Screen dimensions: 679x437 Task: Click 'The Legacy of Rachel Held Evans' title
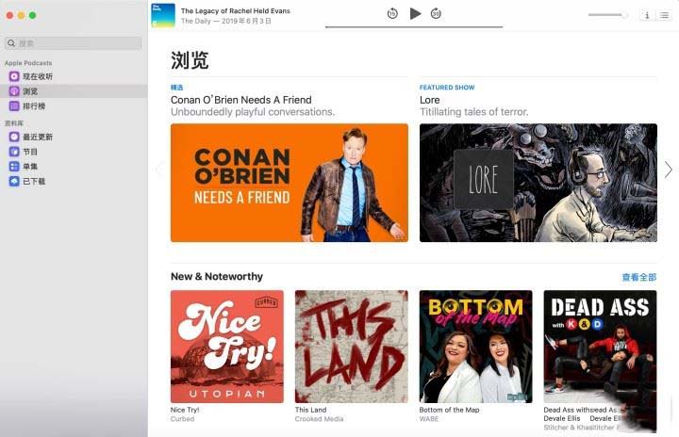[236, 10]
